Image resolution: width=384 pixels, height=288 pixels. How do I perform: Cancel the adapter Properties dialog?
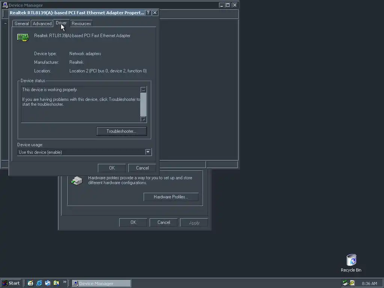[x=142, y=168]
